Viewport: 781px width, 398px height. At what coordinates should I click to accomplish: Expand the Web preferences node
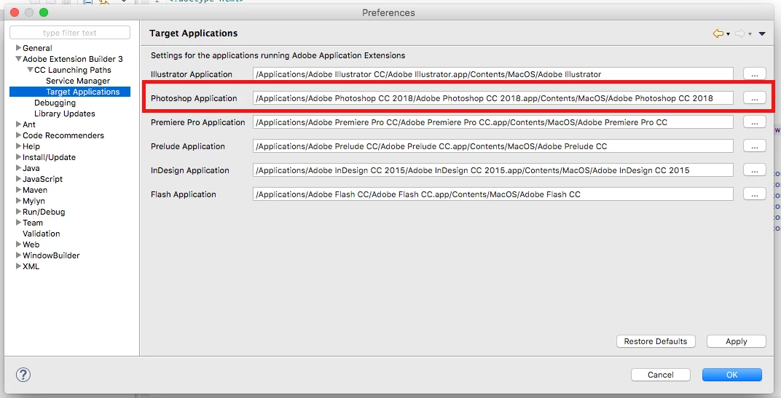[18, 244]
